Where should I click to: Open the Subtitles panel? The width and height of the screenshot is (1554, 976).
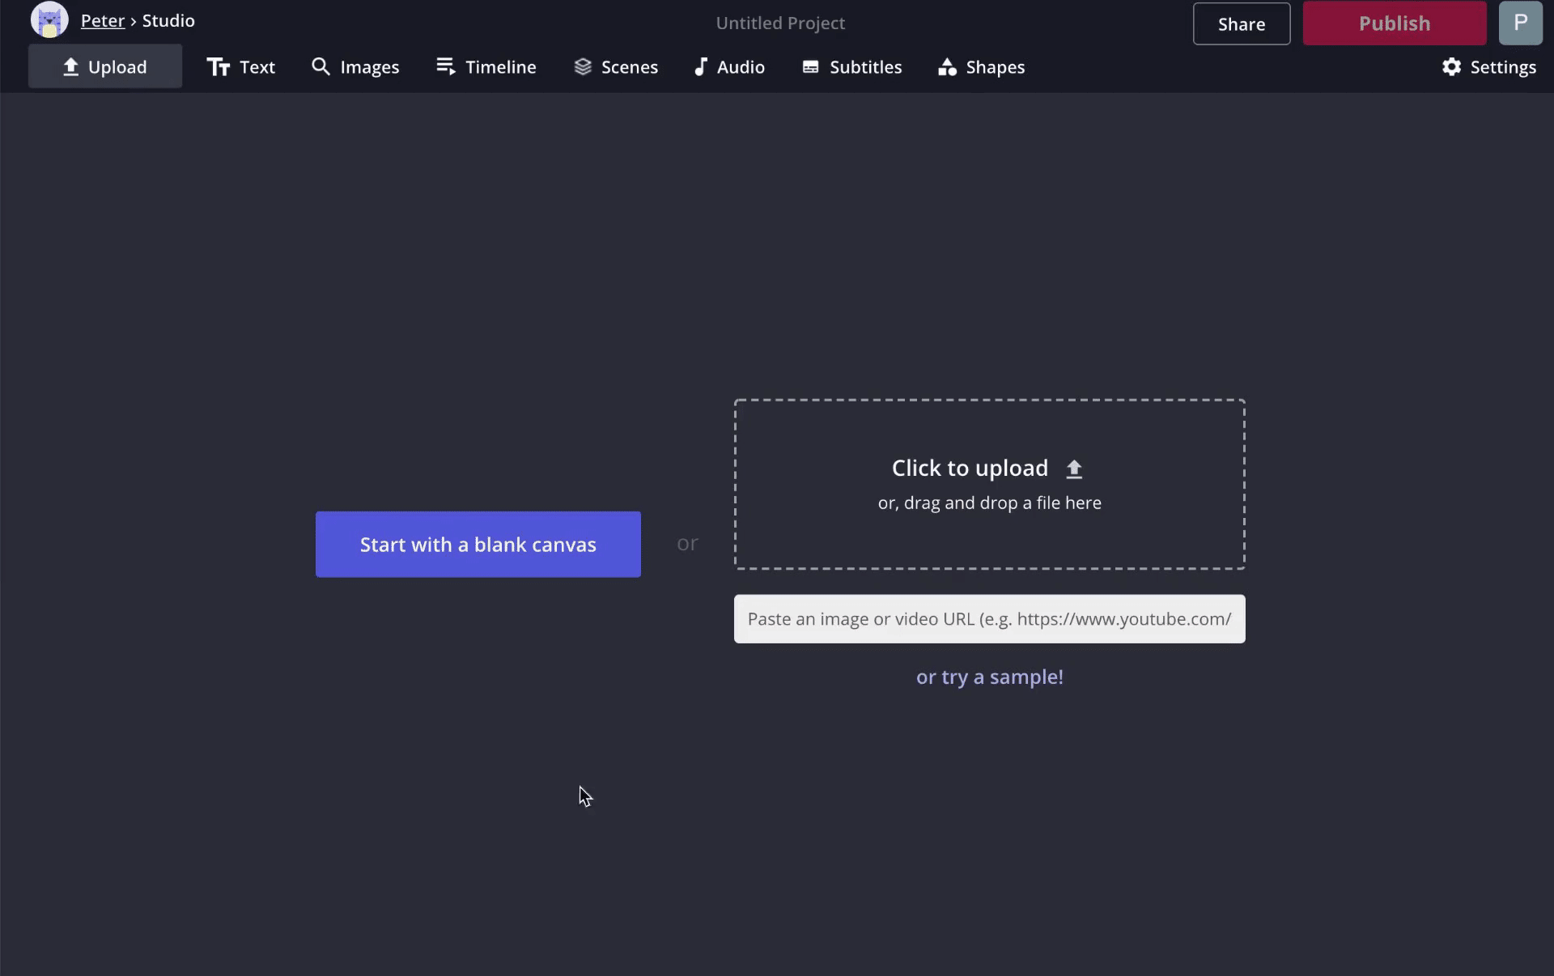pyautogui.click(x=851, y=66)
